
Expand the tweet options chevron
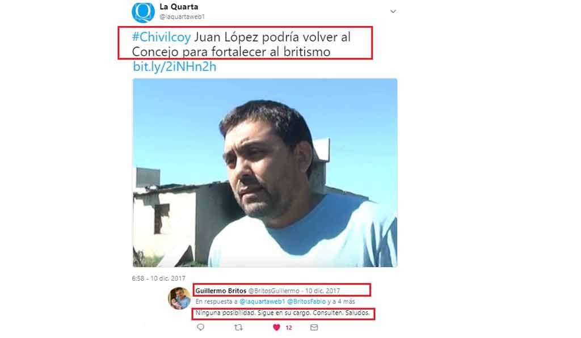[x=393, y=11]
